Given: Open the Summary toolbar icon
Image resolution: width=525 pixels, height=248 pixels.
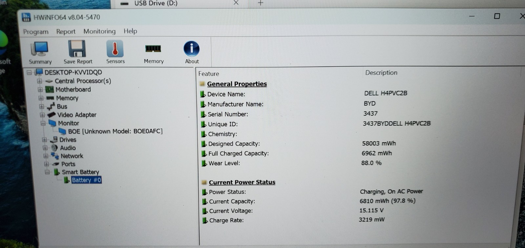Looking at the screenshot, I should 40,49.
